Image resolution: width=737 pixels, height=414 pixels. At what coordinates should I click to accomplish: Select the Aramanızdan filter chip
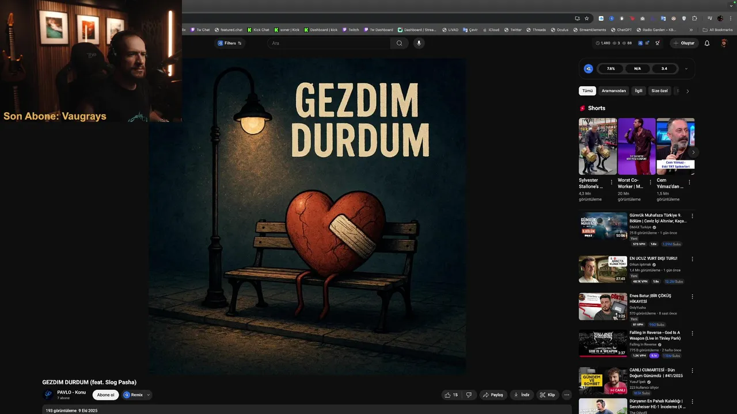[613, 91]
